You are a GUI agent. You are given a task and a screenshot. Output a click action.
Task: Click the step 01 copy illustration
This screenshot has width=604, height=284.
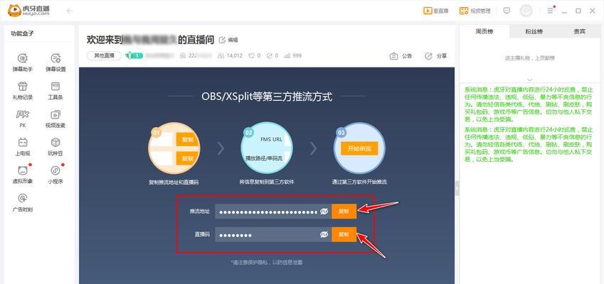click(x=174, y=148)
